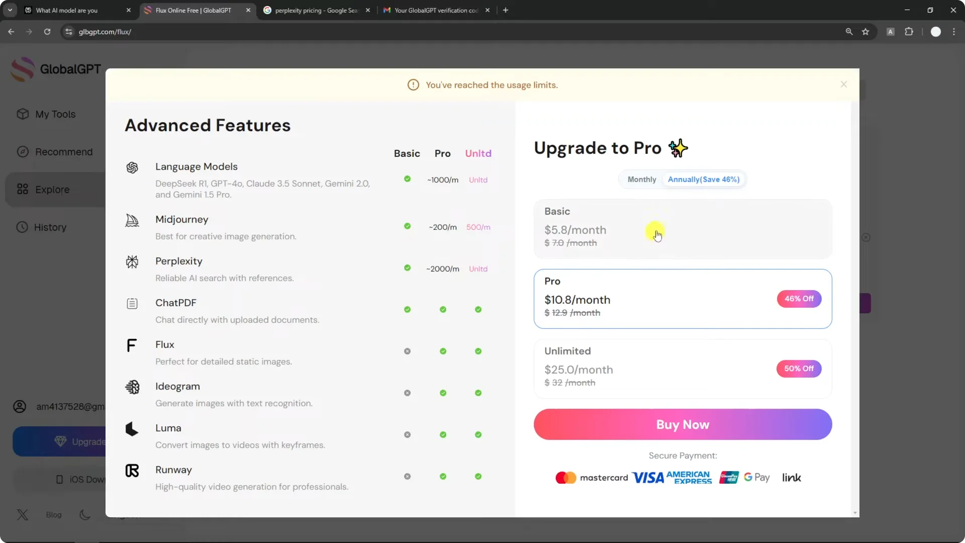The height and width of the screenshot is (543, 965).
Task: Click the Luma icon
Action: (x=132, y=429)
